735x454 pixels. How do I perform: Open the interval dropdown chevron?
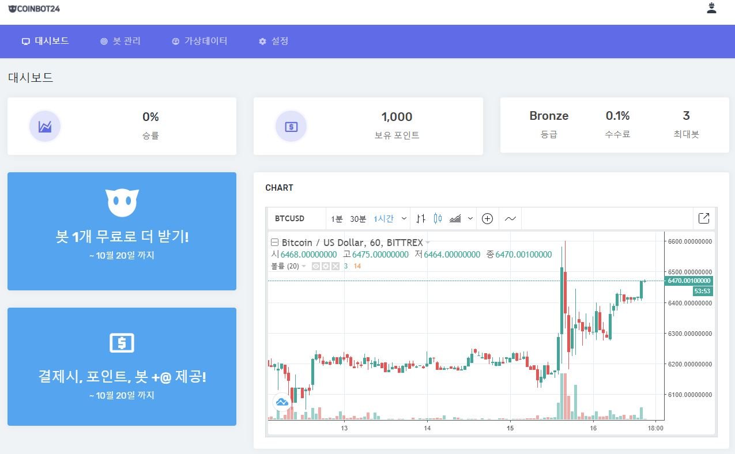(404, 218)
